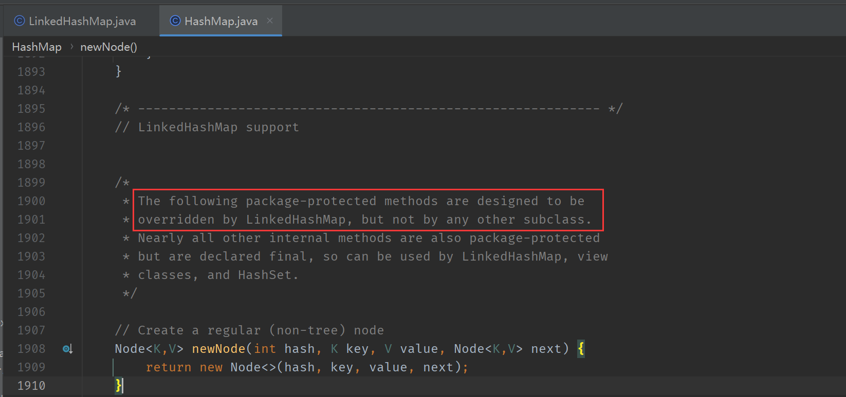The height and width of the screenshot is (397, 846).
Task: Click the 'new' keyword on line 1909
Action: (211, 367)
